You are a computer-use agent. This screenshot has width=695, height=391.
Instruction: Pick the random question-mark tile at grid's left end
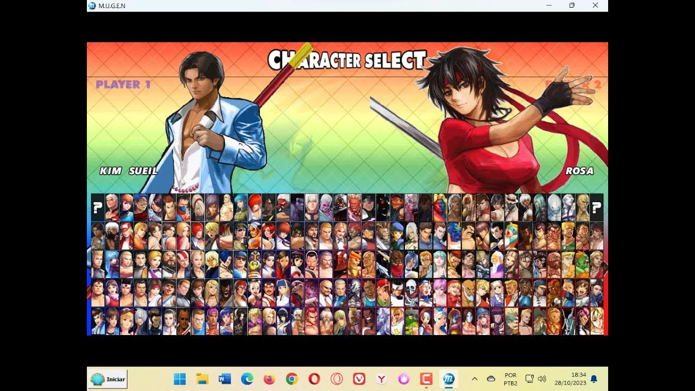pyautogui.click(x=98, y=207)
